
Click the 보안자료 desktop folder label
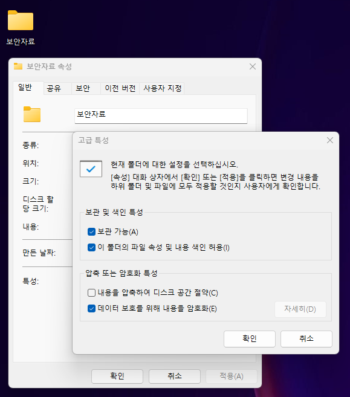click(x=21, y=42)
